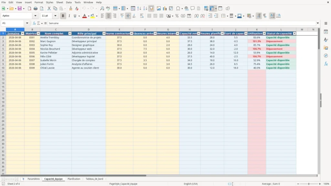Open Find and Replace icon
Viewport: 331px width, 186px height.
pyautogui.click(x=102, y=8)
